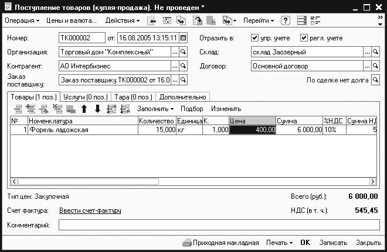
Task: Click the toolbar refresh document icon
Action: [x=167, y=20]
